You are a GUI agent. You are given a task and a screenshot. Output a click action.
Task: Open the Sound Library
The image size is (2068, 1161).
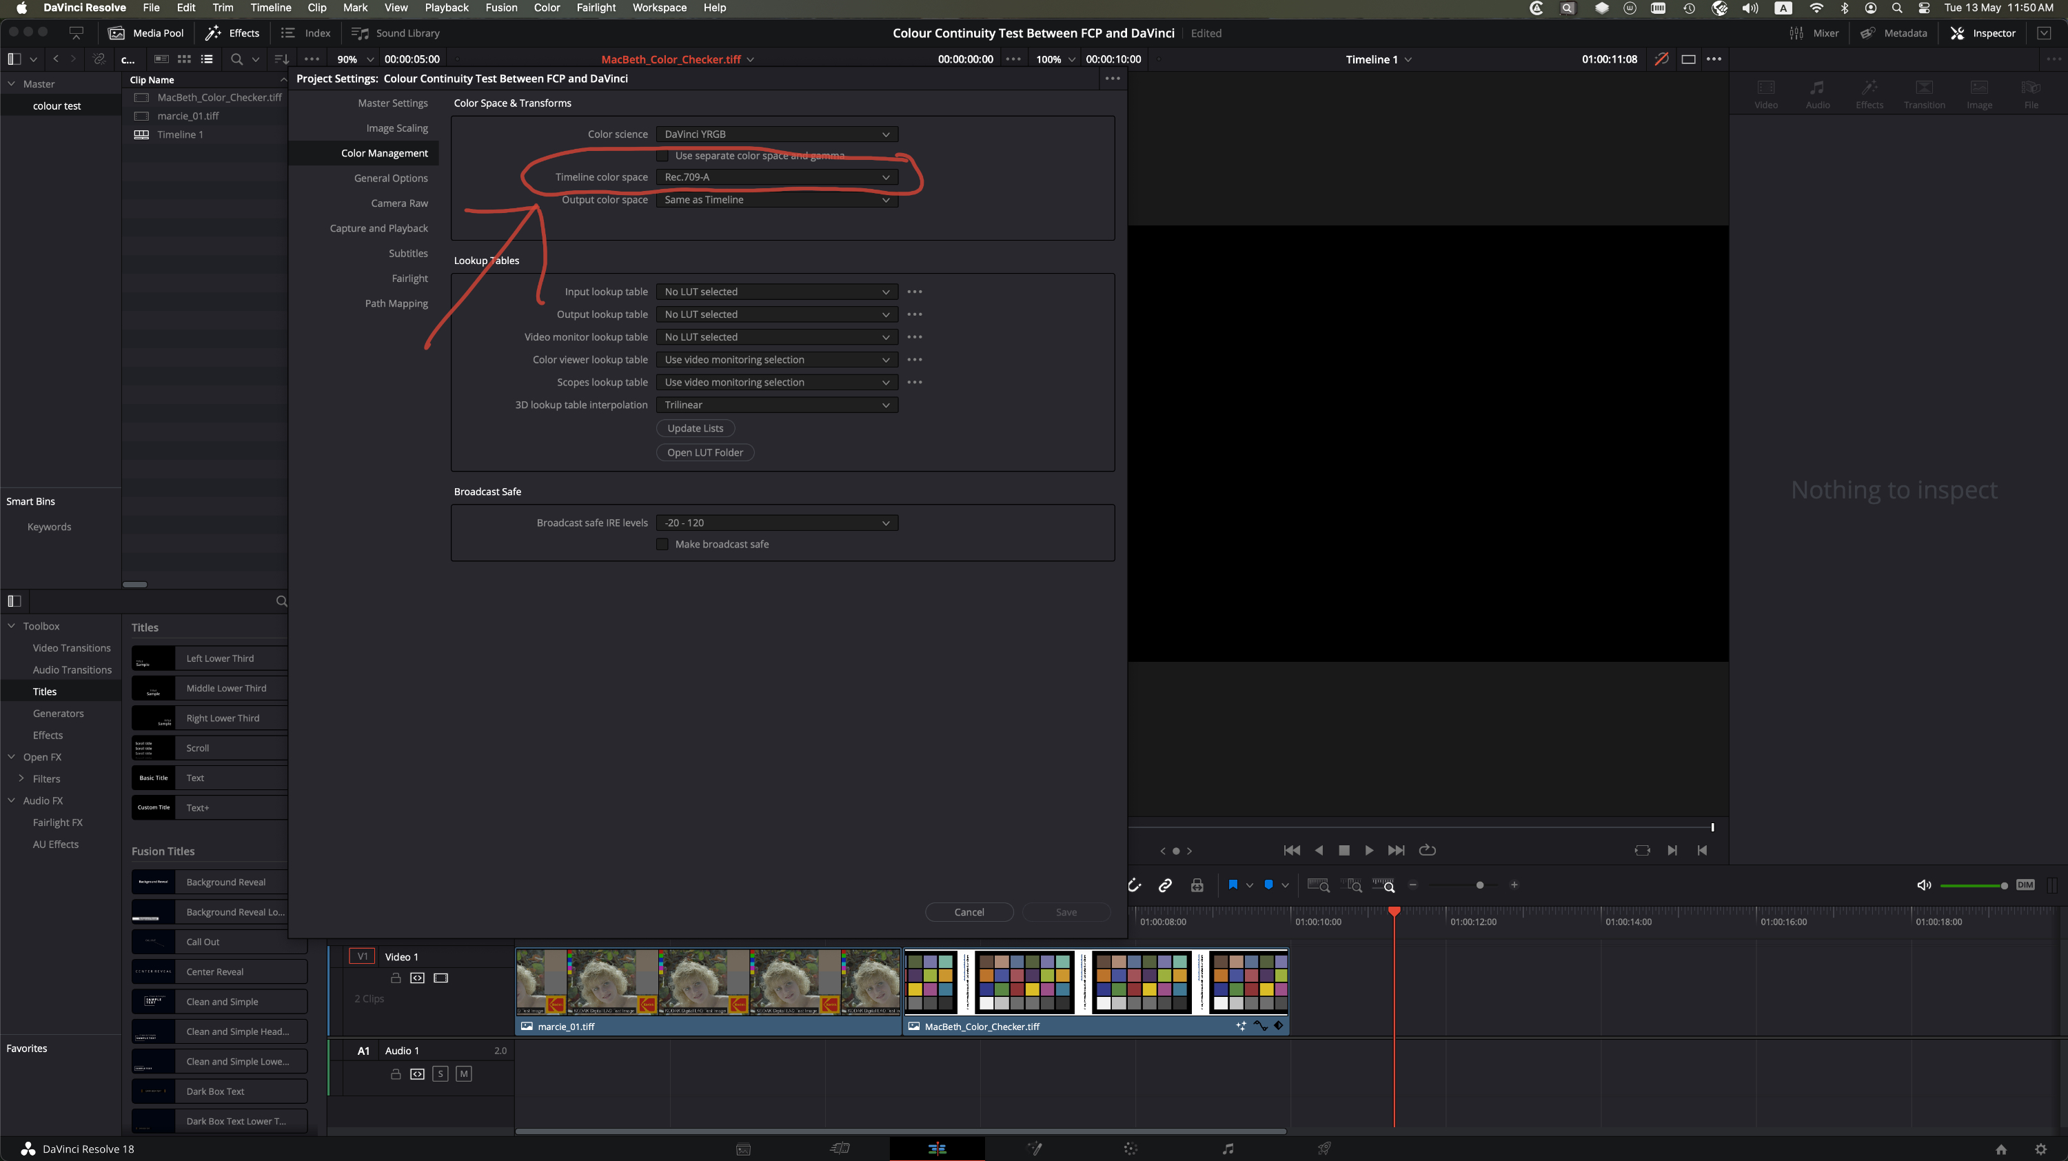[396, 33]
